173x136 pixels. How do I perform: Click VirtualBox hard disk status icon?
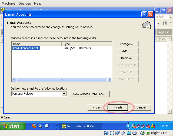click(x=106, y=133)
